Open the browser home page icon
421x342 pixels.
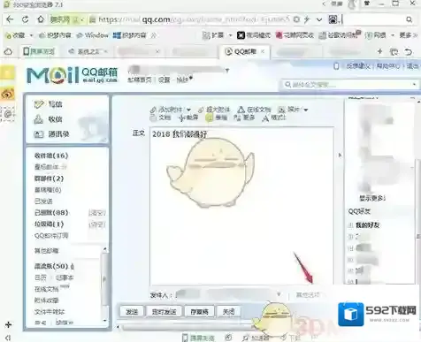pos(41,19)
